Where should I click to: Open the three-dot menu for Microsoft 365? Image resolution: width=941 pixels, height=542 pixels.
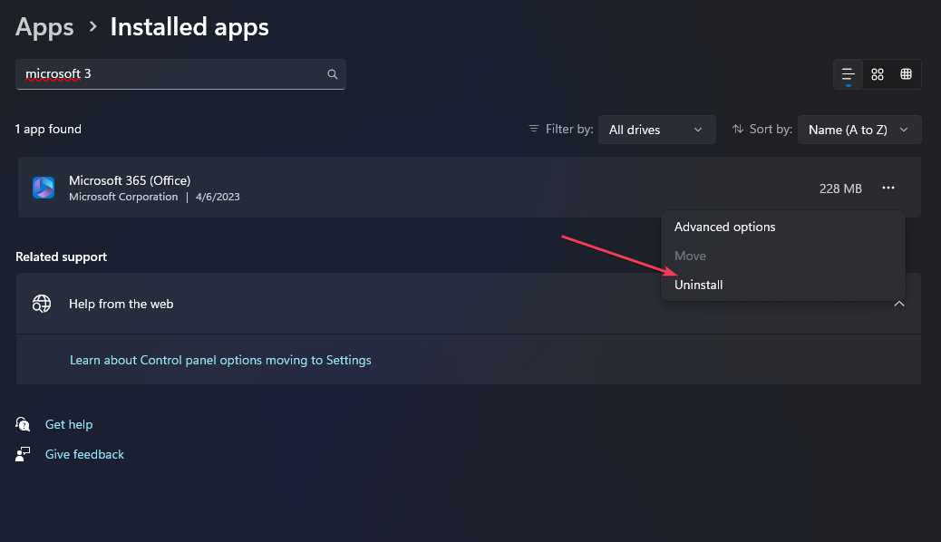pyautogui.click(x=888, y=188)
